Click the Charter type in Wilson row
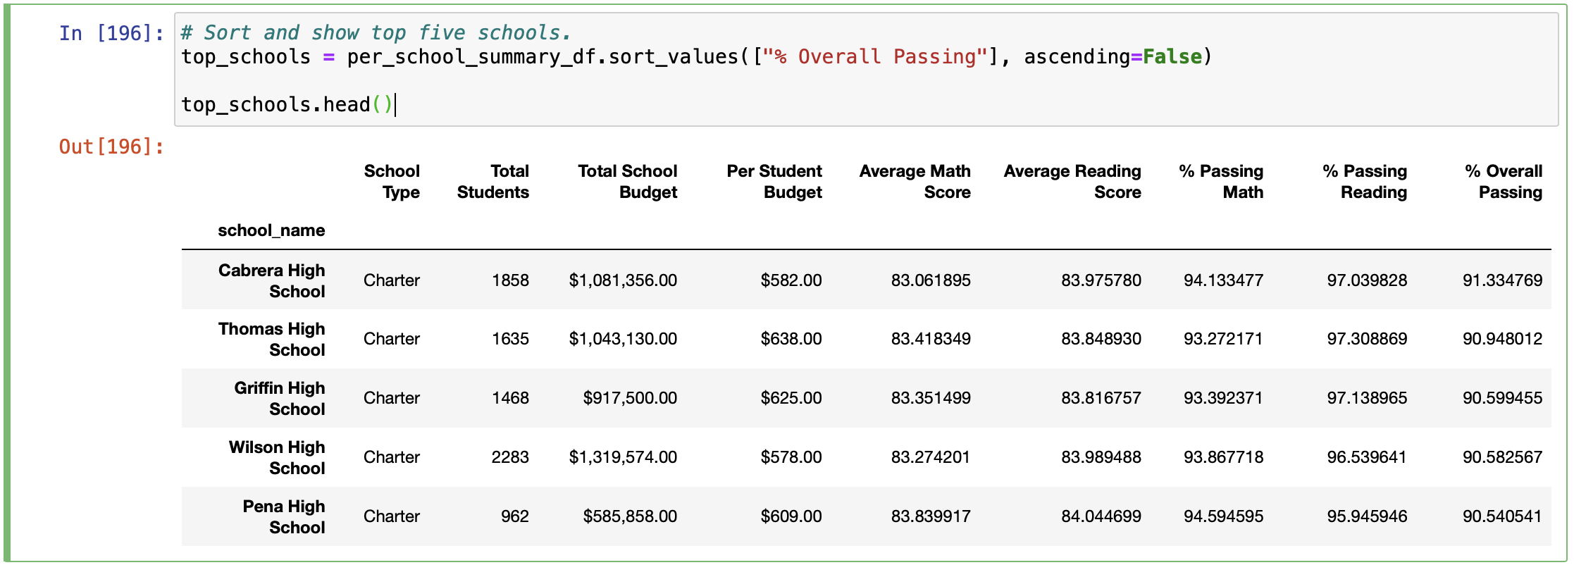 [391, 457]
